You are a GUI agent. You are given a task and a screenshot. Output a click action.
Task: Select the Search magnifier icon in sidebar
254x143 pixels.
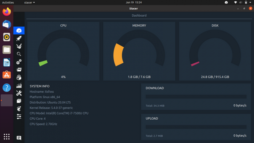click(x=19, y=54)
